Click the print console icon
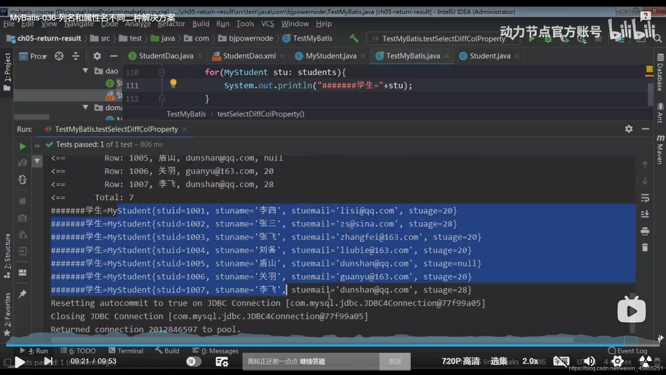Viewport: 666px width, 375px height. (645, 231)
